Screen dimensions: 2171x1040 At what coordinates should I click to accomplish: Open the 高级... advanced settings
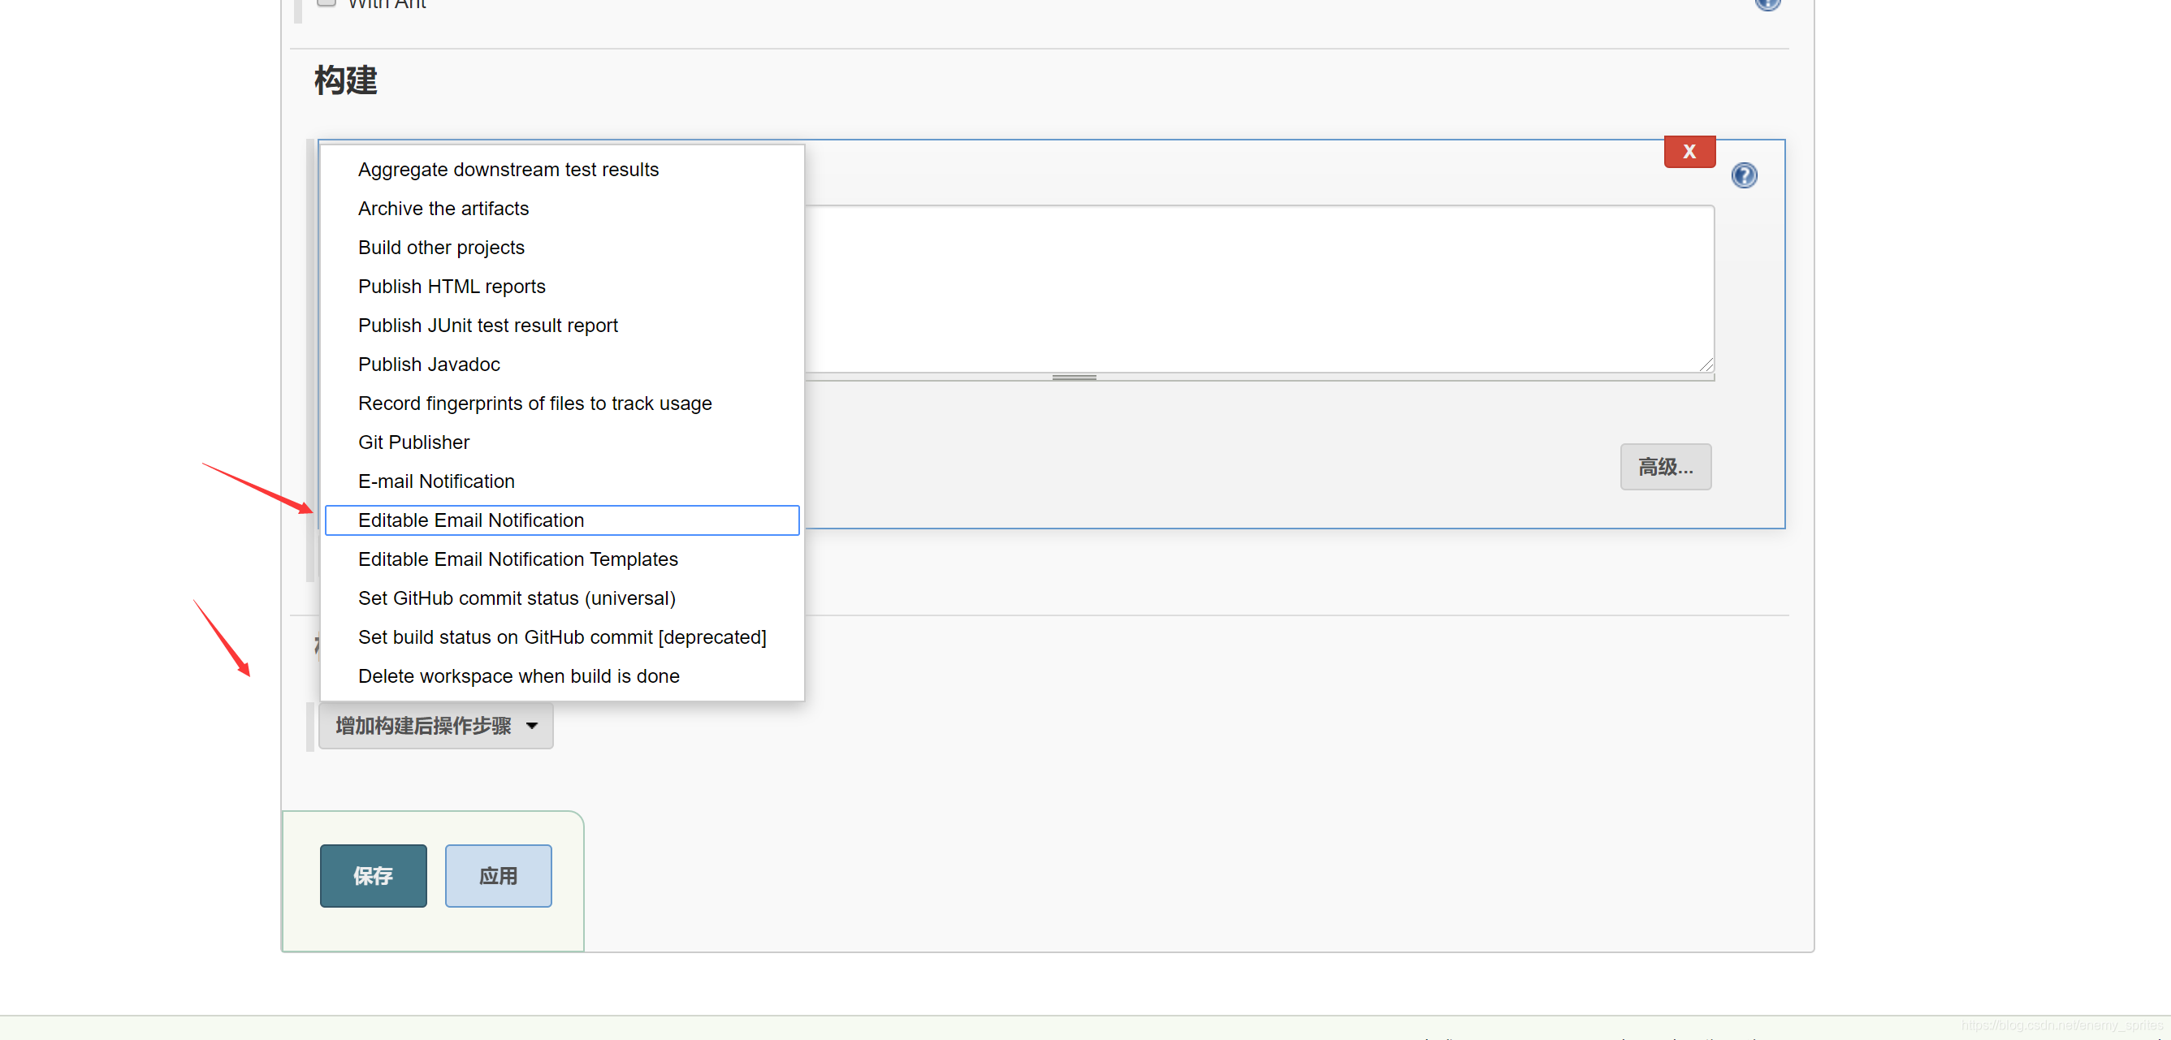1665,467
